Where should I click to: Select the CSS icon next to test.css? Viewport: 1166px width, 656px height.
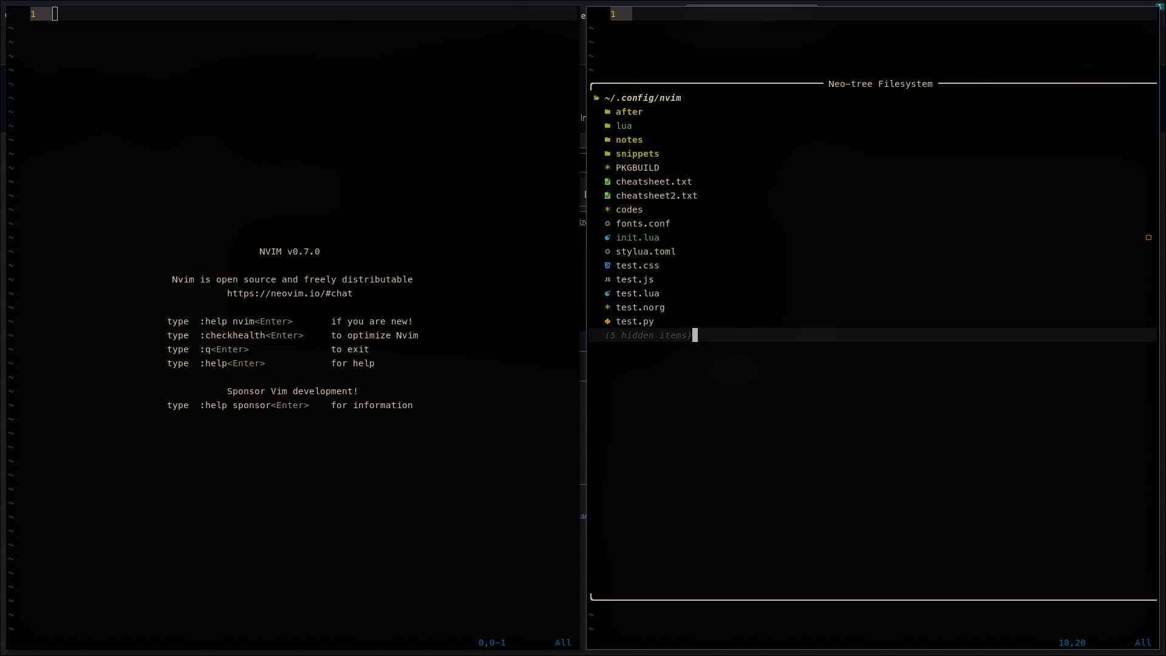coord(608,265)
